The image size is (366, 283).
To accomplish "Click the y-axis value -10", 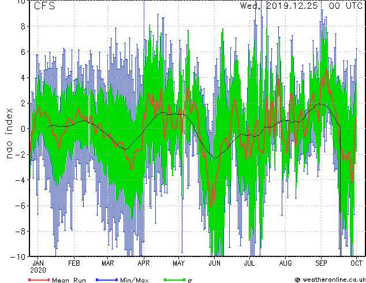I will [17, 257].
